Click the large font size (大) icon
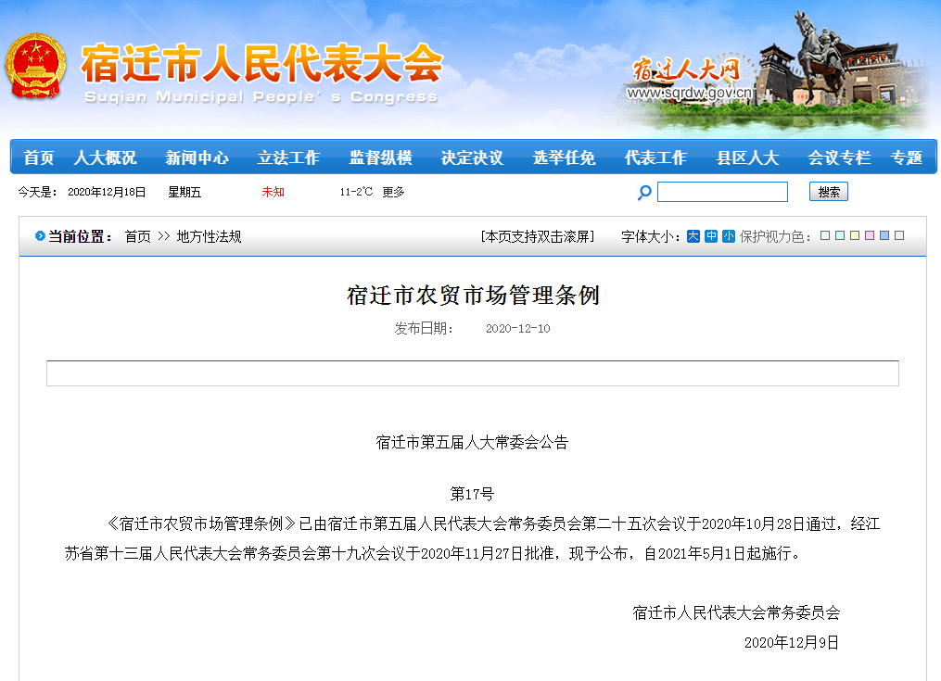Viewport: 941px width, 681px height. [693, 236]
